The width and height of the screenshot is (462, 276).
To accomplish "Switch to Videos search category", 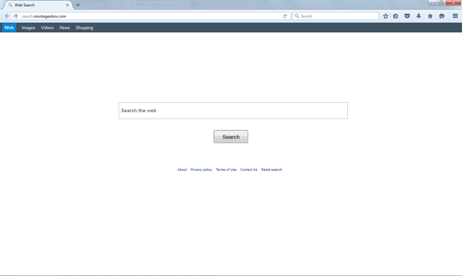I will pos(47,28).
